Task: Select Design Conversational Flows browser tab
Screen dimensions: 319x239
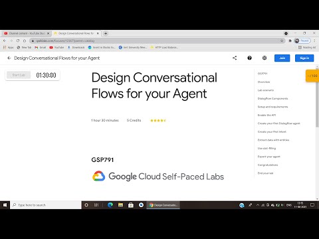Action: pyautogui.click(x=76, y=33)
